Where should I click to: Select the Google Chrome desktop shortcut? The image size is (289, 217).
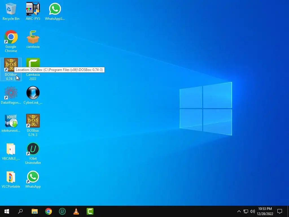click(11, 41)
